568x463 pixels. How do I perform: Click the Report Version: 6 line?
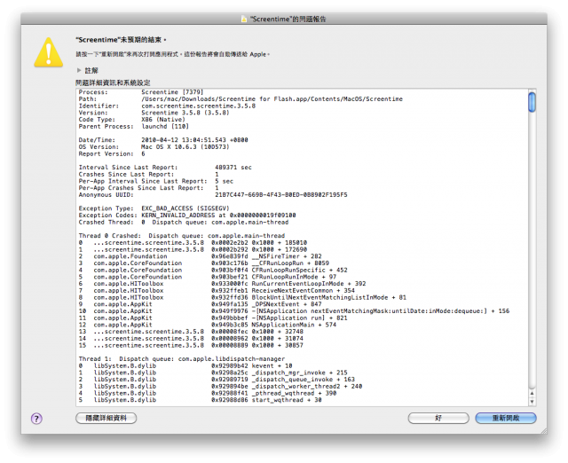[x=112, y=153]
